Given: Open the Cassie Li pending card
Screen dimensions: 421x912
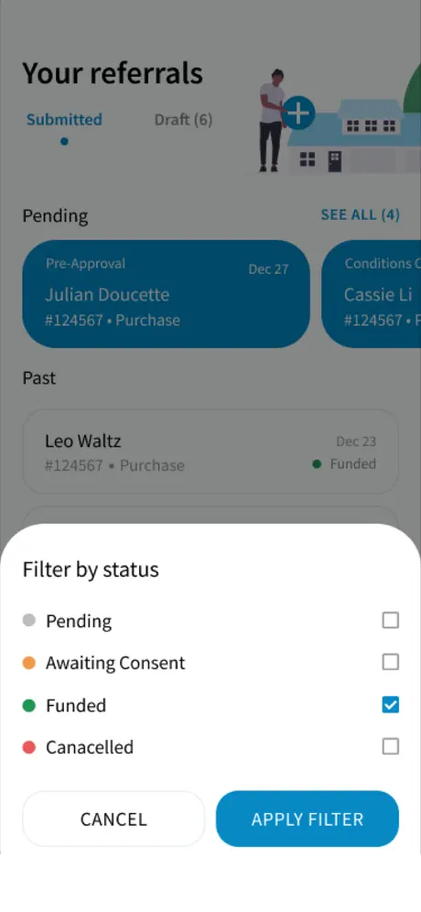Looking at the screenshot, I should (371, 294).
